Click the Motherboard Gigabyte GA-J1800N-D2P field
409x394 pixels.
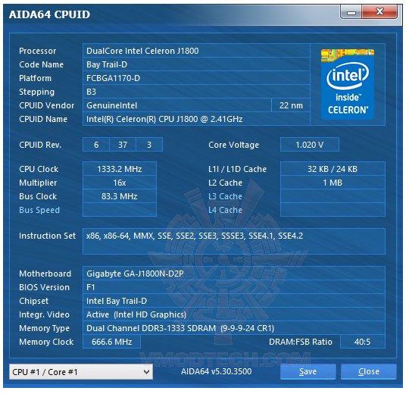[x=234, y=274]
